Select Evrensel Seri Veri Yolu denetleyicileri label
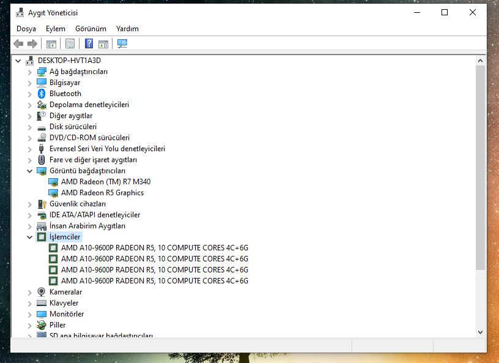Screen dimensions: 499x363 [x=107, y=149]
